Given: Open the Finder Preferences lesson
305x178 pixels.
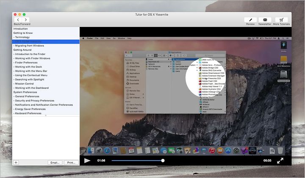Looking at the screenshot, I should (46, 63).
